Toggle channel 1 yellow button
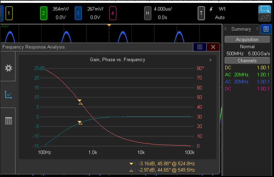The width and height of the screenshot is (274, 177). tap(9, 13)
